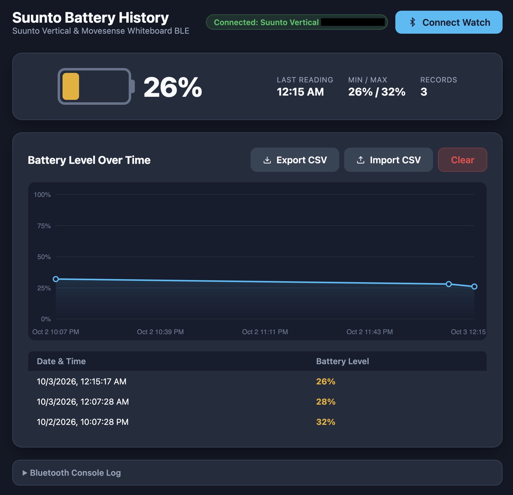Image resolution: width=513 pixels, height=495 pixels.
Task: Click the 26% value in the table
Action: click(326, 381)
